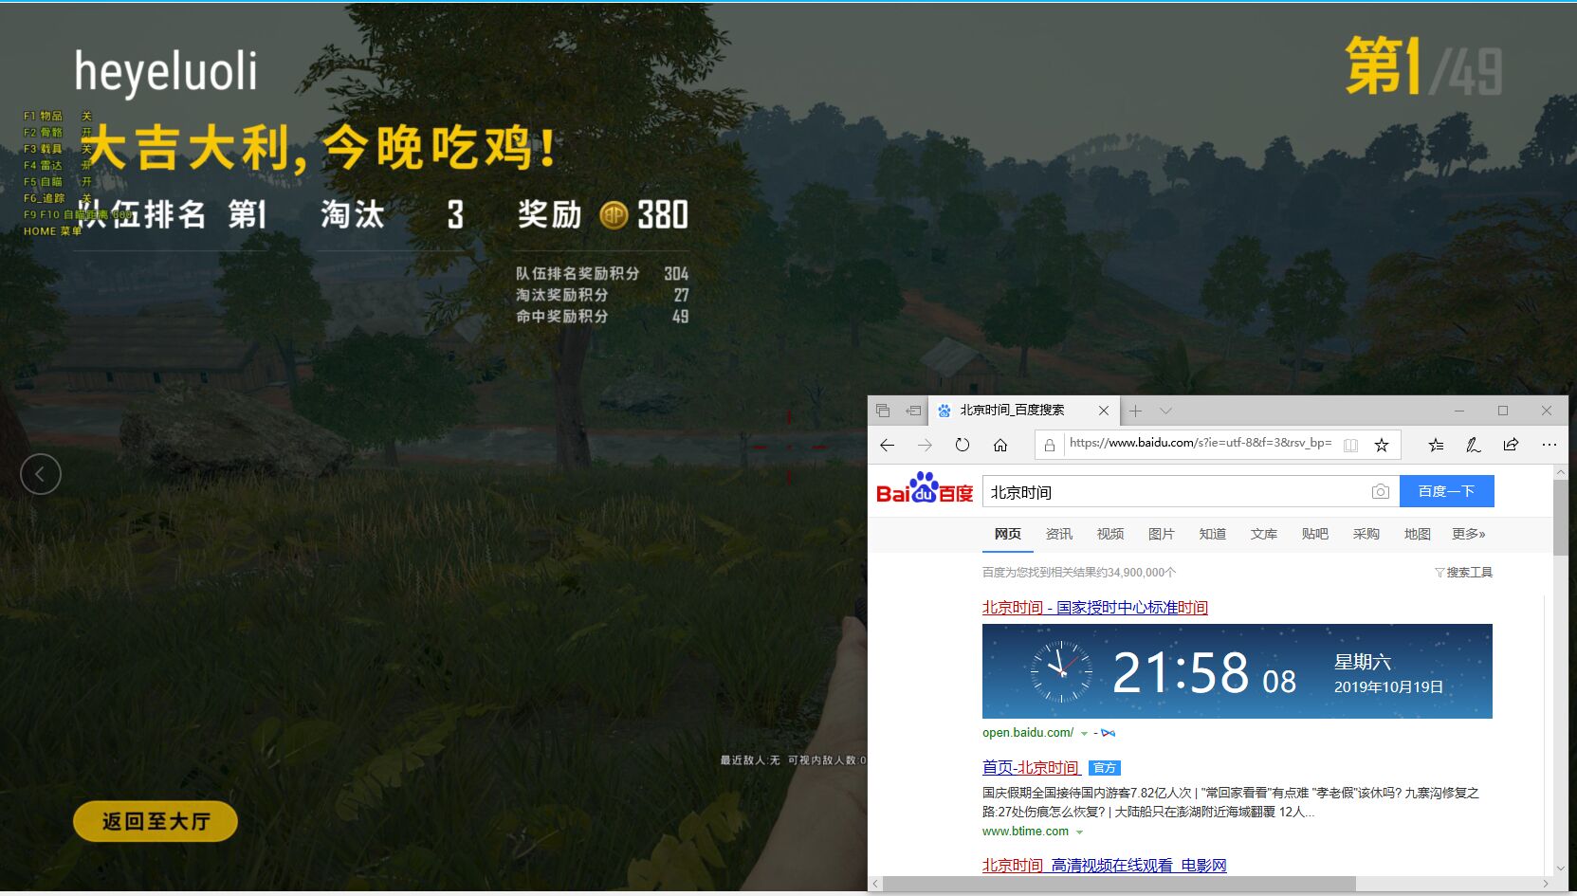Click the www.btime.com source link
The image size is (1577, 896).
tap(1025, 832)
